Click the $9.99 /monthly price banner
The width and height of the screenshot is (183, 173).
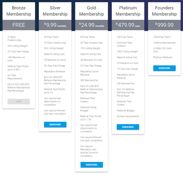[55, 25]
